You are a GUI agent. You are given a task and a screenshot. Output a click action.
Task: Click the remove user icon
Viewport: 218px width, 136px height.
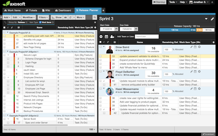tap(112, 37)
